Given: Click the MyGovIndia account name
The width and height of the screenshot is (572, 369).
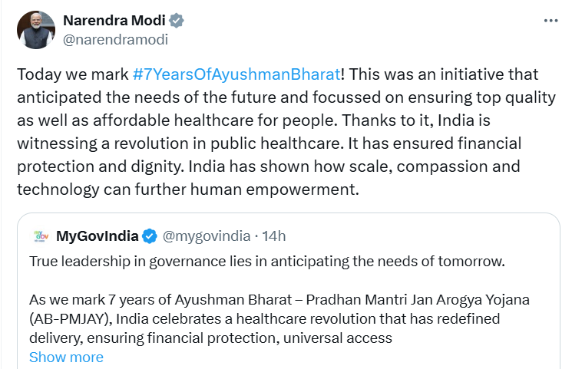Looking at the screenshot, I should (x=98, y=235).
